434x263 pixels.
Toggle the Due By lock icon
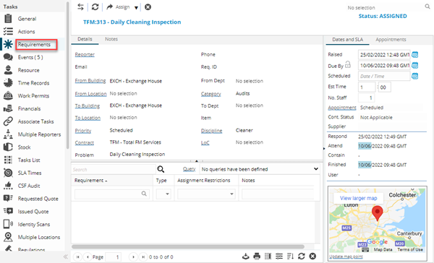pos(348,65)
